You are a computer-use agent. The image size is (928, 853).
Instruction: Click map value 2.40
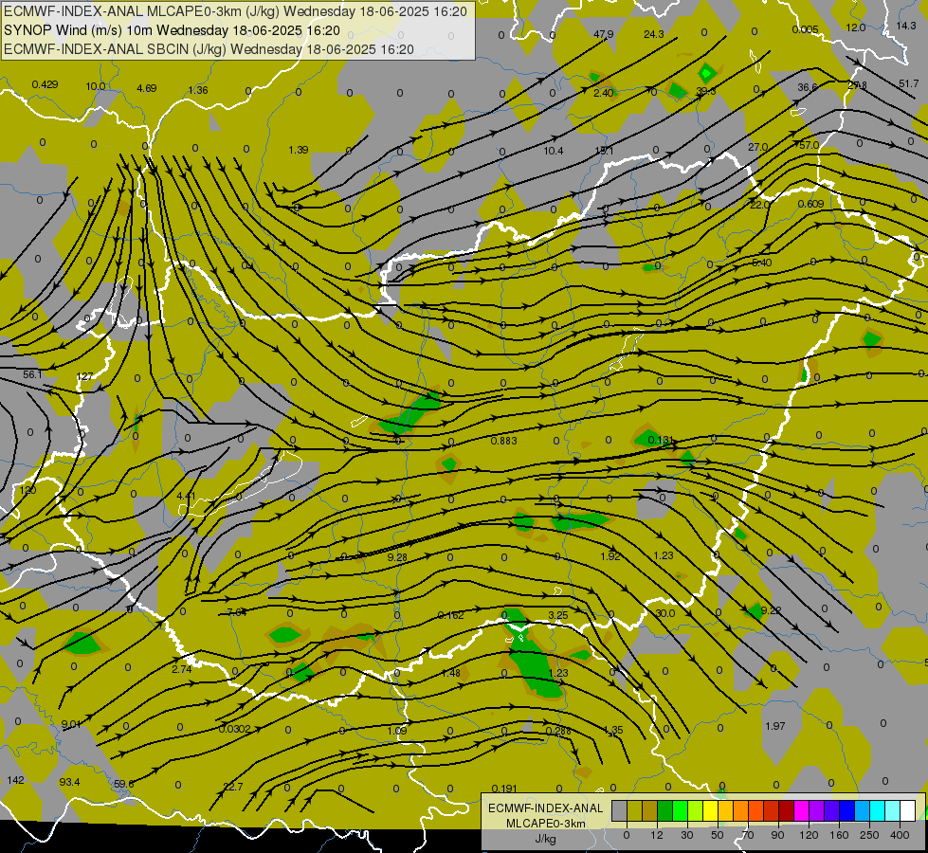604,92
